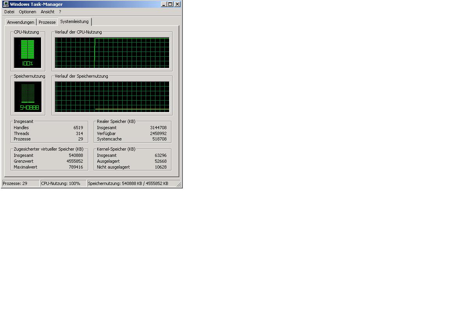Click the 'Ausgelagert' label
The height and width of the screenshot is (334, 450).
108,161
